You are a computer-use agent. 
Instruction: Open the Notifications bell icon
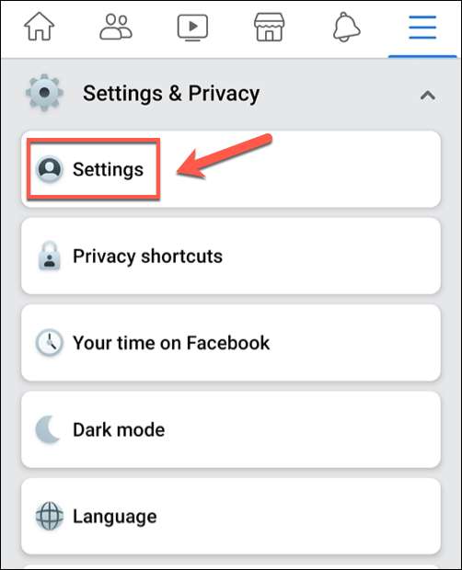coord(346,27)
